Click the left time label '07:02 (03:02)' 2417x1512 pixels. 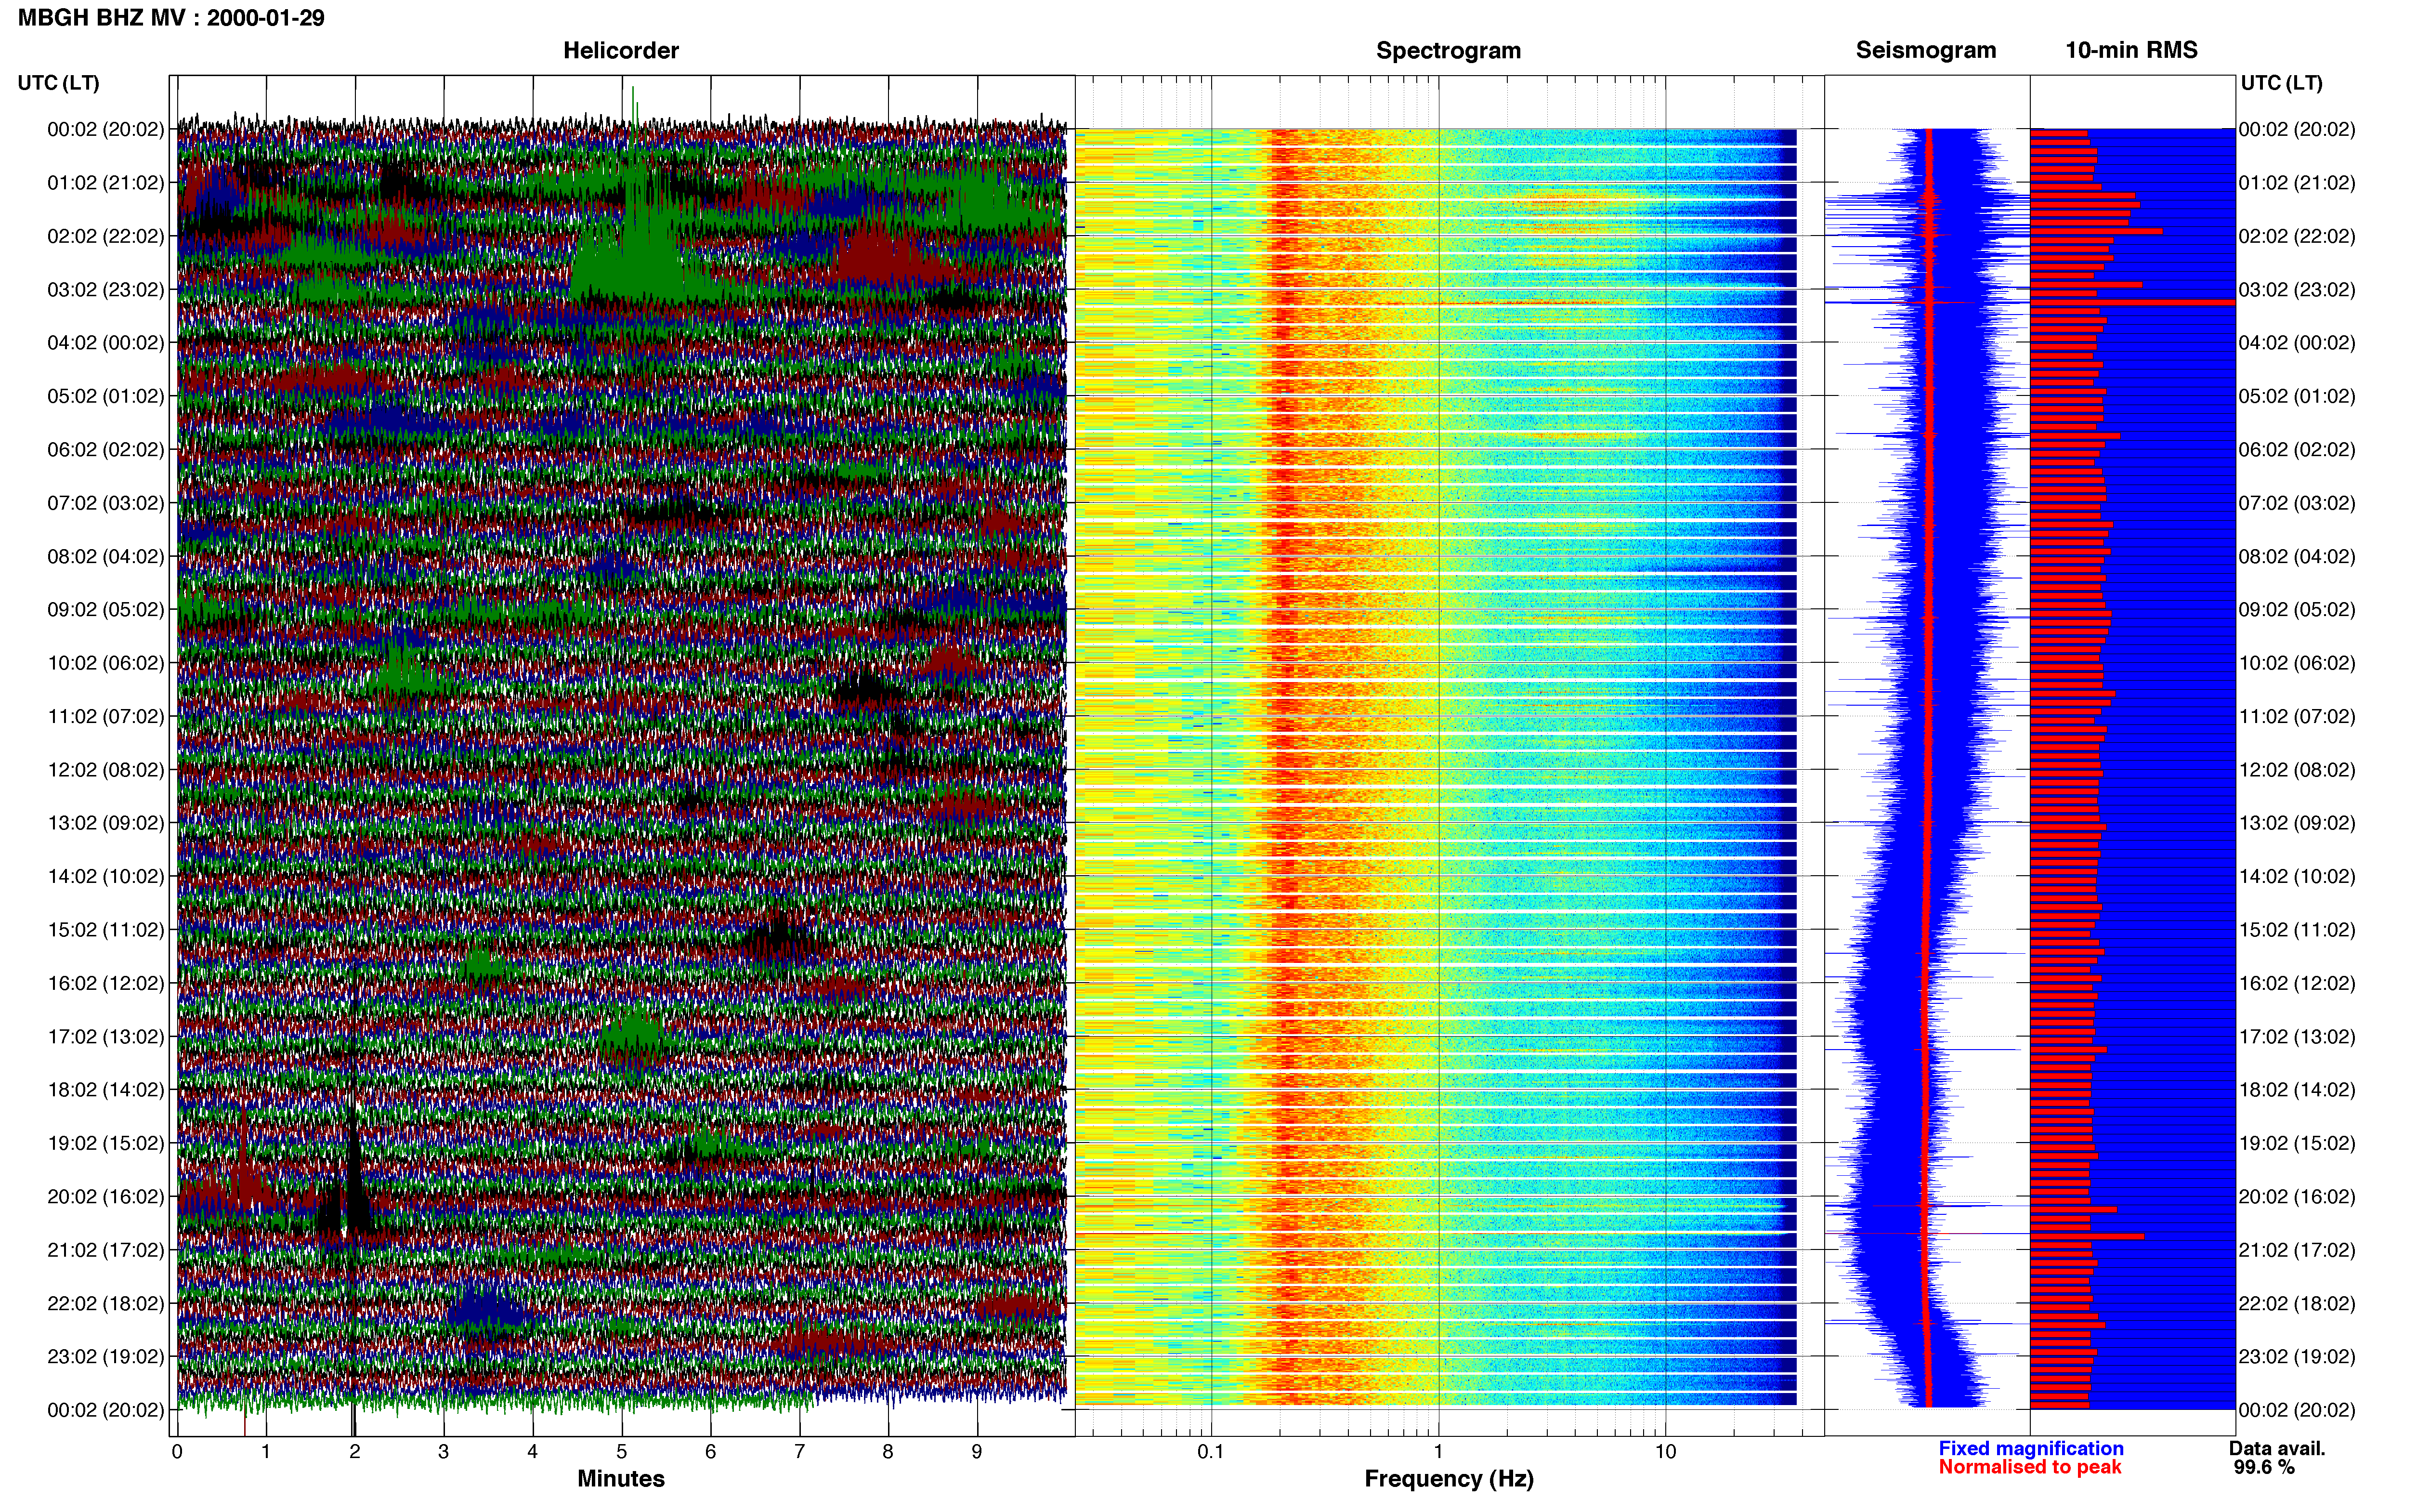(106, 503)
